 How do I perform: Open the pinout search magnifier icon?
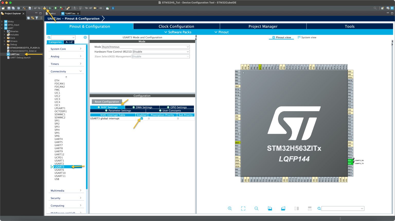click(x=319, y=208)
